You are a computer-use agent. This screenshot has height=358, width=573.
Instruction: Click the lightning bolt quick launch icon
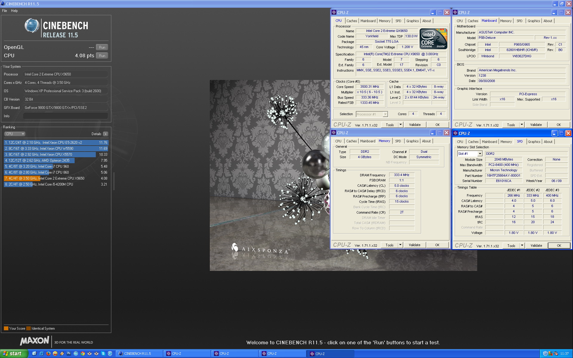coord(62,354)
